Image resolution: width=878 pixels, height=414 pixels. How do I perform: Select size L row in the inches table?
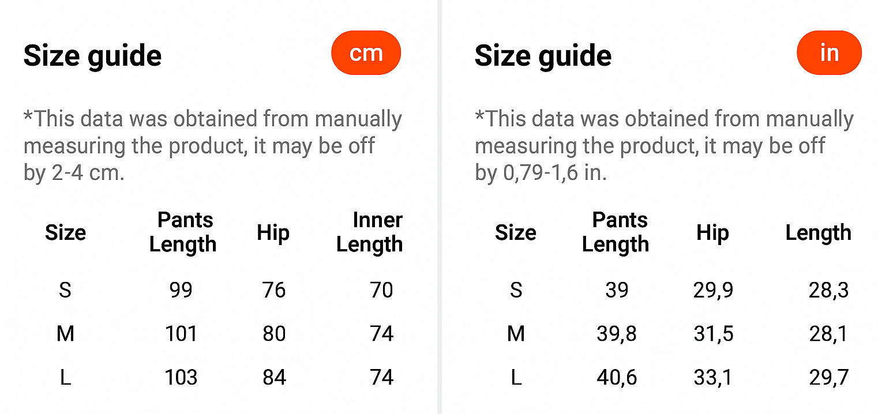(516, 377)
